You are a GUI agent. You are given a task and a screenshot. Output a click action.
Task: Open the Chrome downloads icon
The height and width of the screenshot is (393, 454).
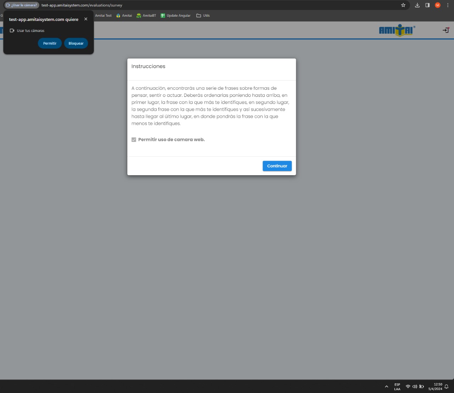click(x=417, y=5)
